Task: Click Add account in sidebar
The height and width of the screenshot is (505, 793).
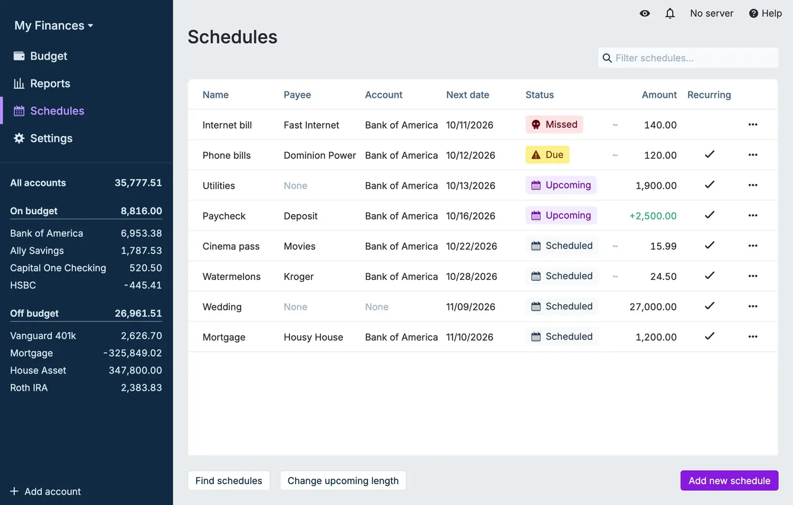Action: tap(45, 491)
